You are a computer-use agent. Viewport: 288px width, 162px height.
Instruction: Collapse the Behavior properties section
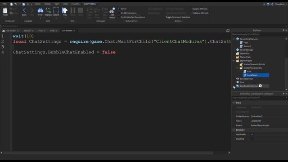point(234,130)
